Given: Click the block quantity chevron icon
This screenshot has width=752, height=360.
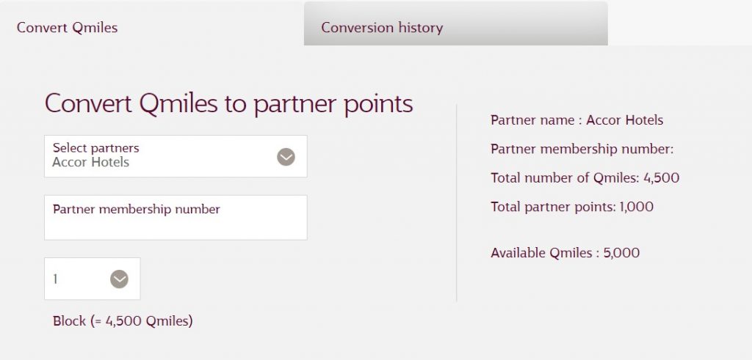Looking at the screenshot, I should (x=119, y=279).
